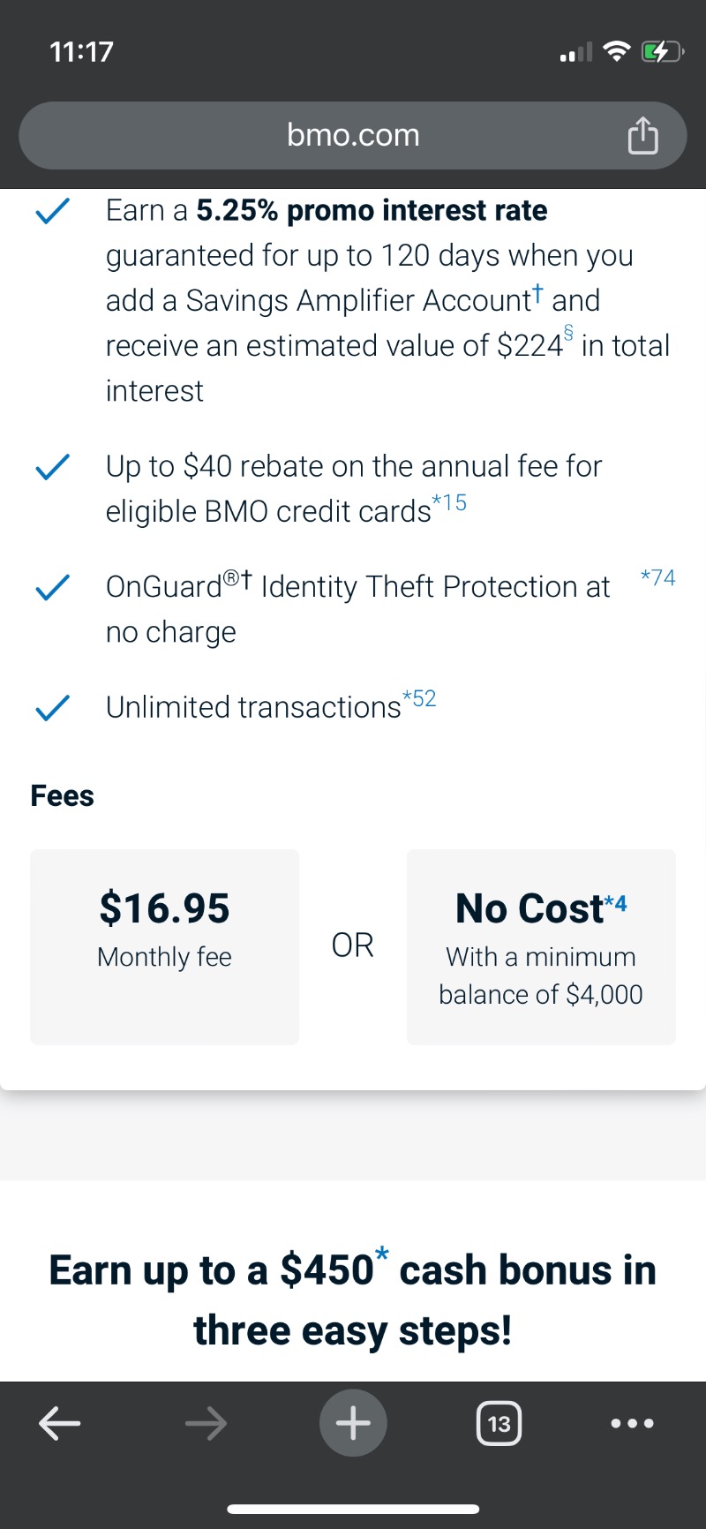Viewport: 706px width, 1529px height.
Task: Open footnote *15 beside BMO credit cards
Action: [x=449, y=502]
